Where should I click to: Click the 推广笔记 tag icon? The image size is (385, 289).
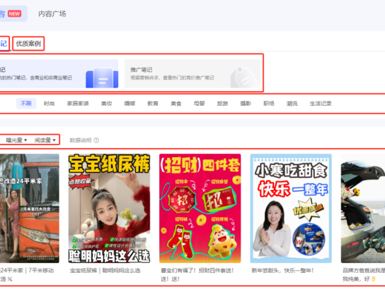tap(245, 77)
